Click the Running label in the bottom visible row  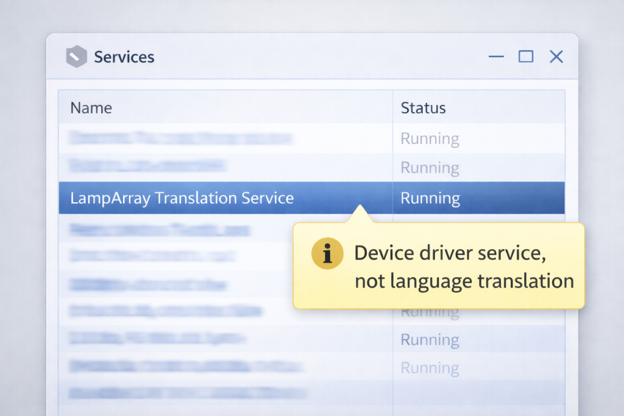430,367
